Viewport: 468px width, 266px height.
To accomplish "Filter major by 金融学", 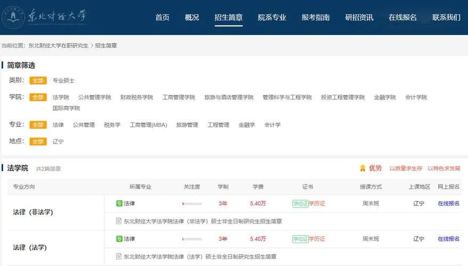I will click(247, 124).
